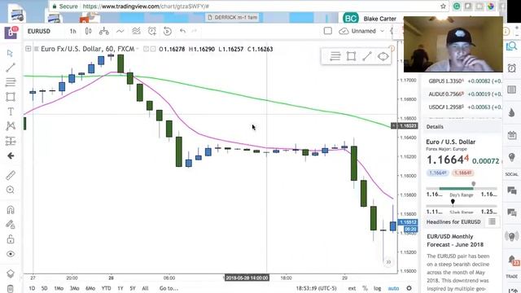Select USDCAD row in watchlist
This screenshot has height=293, width=521.
pyautogui.click(x=462, y=107)
